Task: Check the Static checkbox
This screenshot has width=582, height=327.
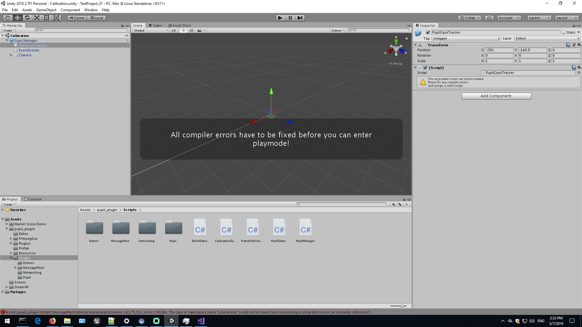Action: coord(564,32)
